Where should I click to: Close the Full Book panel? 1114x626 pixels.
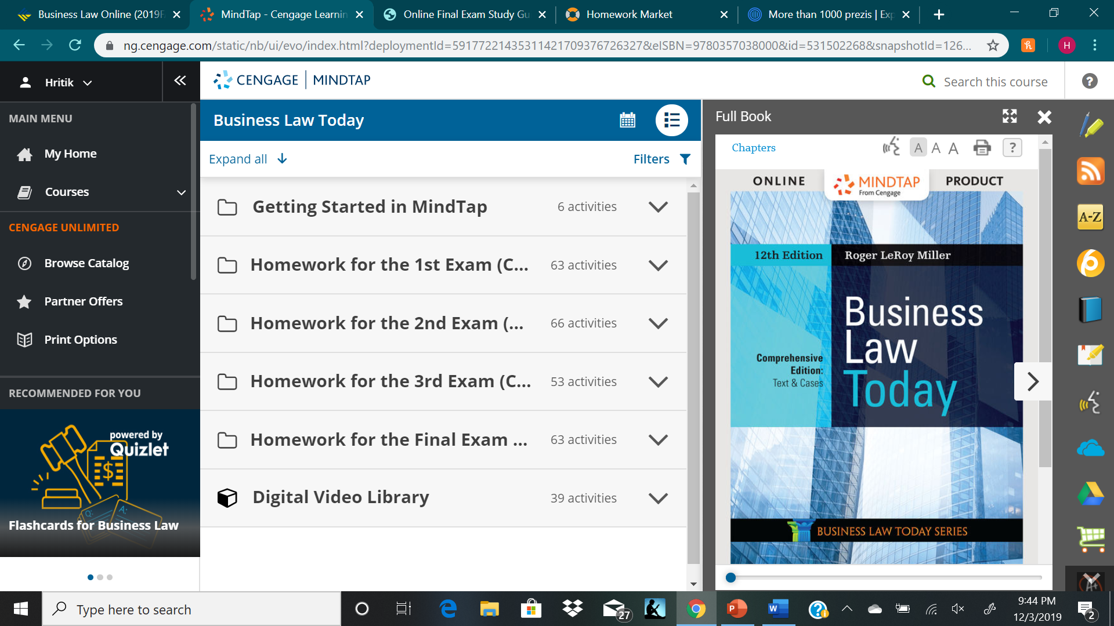click(1044, 117)
